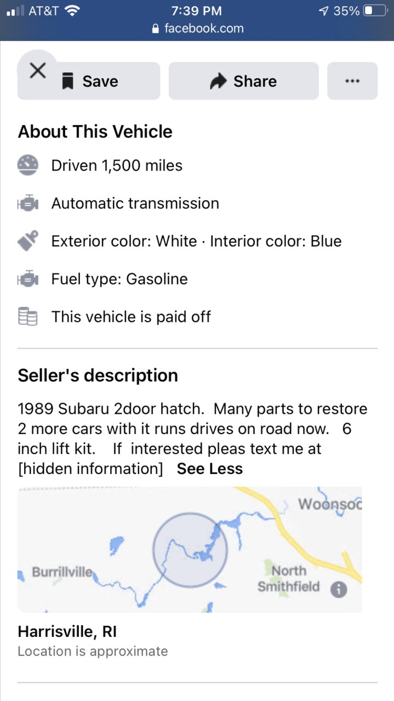
Task: Tap the arrow icon on Share
Action: pyautogui.click(x=218, y=82)
